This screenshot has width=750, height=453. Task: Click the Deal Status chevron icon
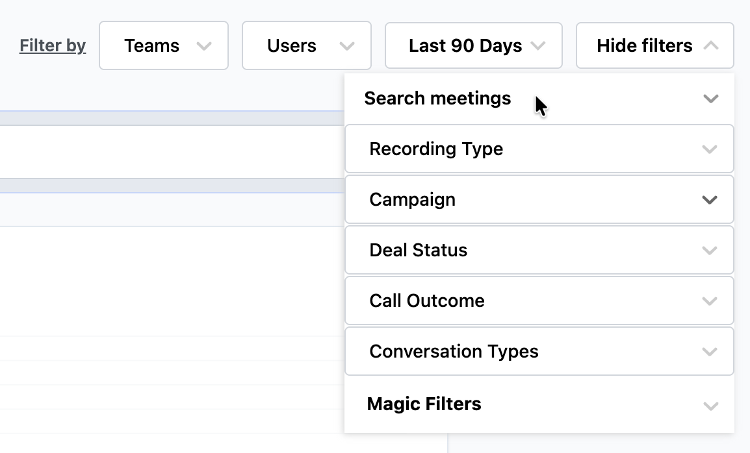(x=710, y=251)
